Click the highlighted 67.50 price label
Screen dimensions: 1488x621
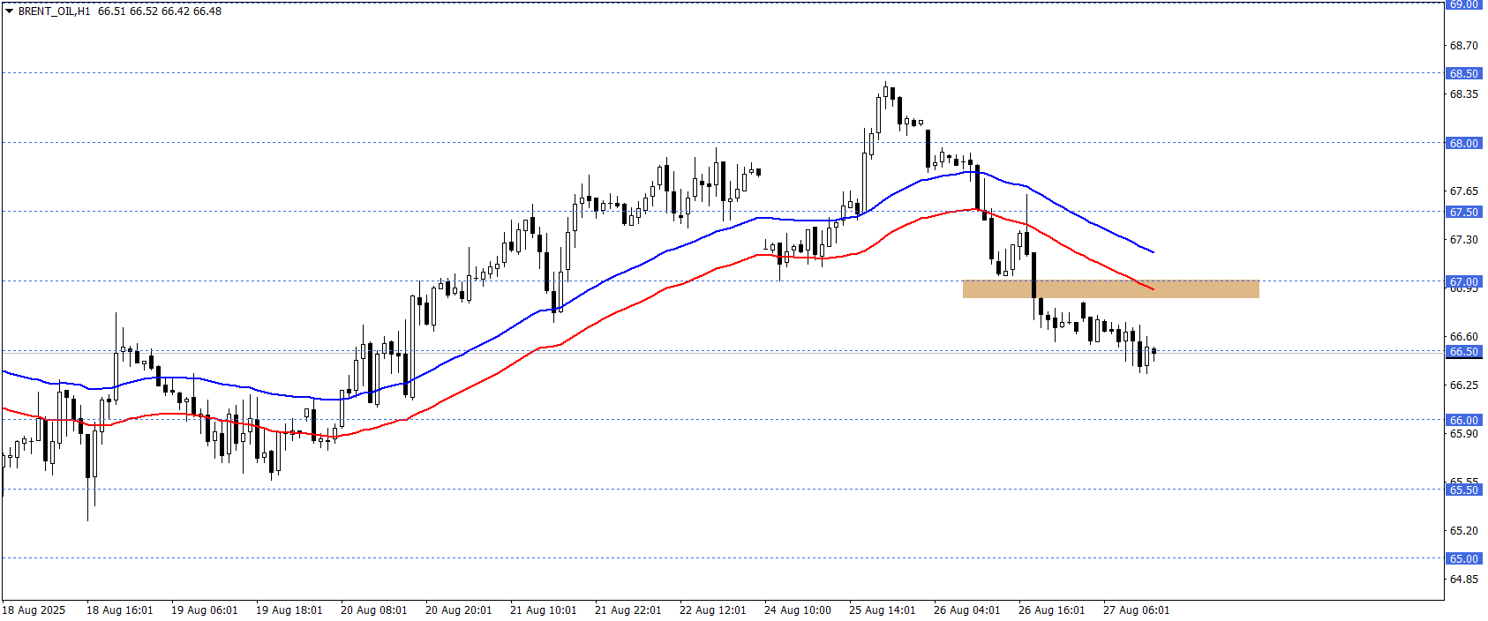point(1463,212)
